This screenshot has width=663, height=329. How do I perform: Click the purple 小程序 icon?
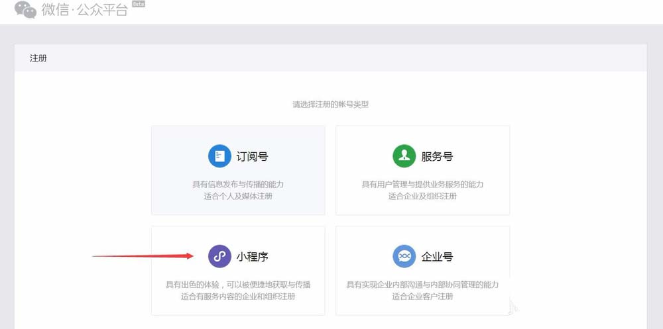(x=219, y=256)
